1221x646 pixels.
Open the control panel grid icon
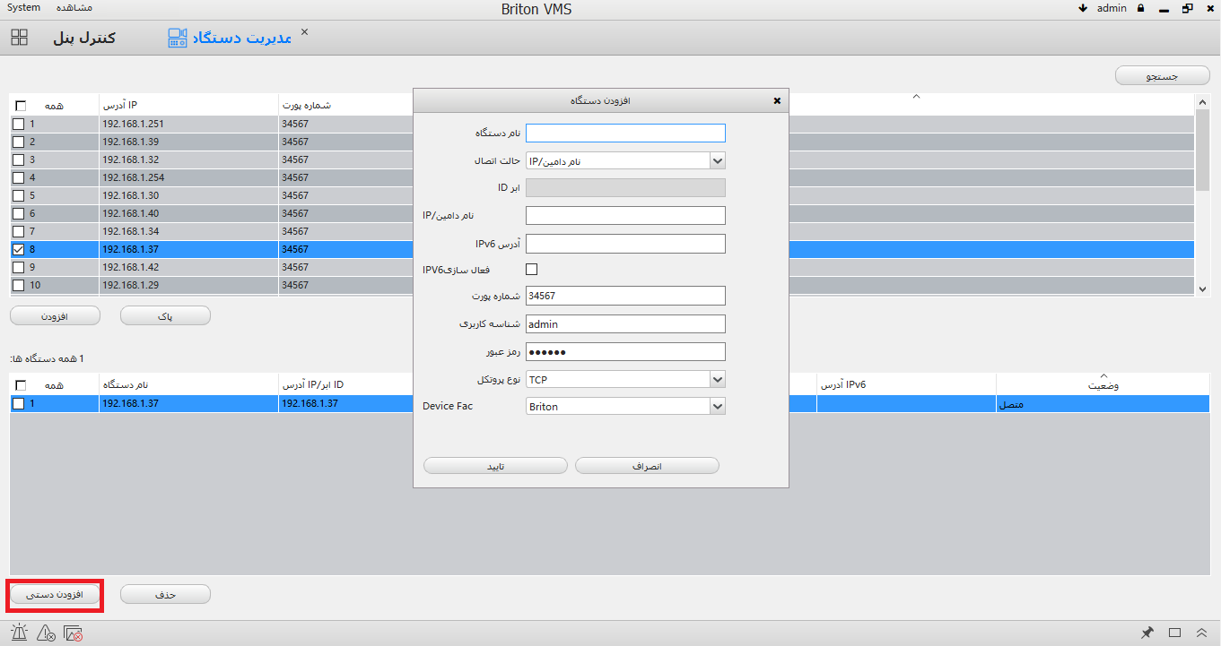click(19, 38)
